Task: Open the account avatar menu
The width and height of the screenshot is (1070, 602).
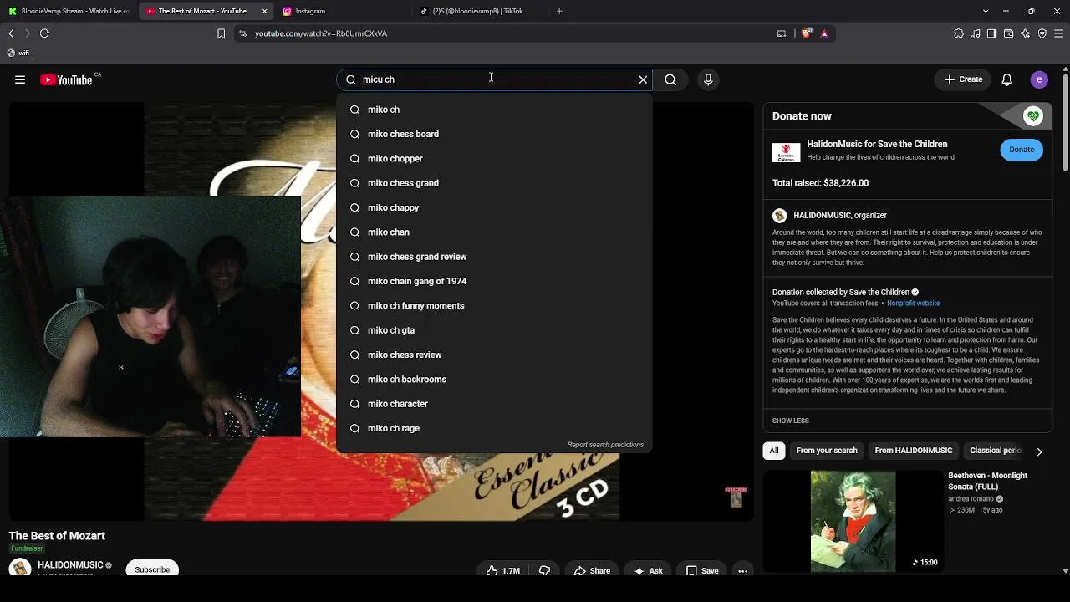Action: point(1039,79)
